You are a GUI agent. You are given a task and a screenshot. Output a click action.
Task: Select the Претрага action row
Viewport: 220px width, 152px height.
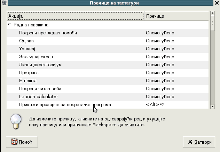click(x=108, y=73)
